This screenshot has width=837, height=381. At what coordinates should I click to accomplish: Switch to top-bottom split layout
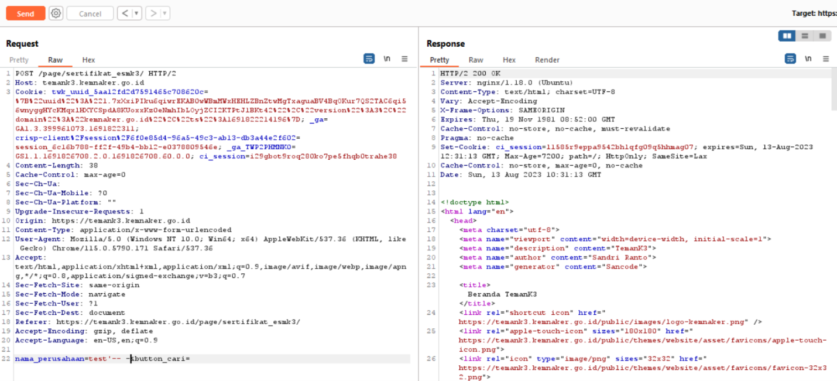coord(805,36)
